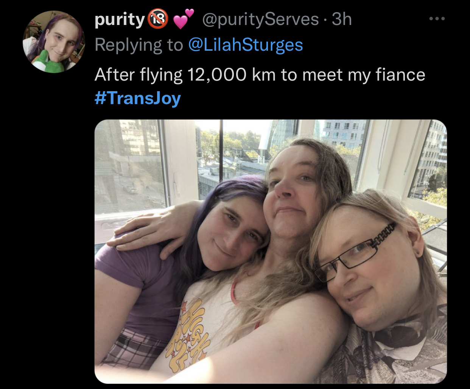The height and width of the screenshot is (389, 470).
Task: Expand the attached group selfie photo
Action: coord(271,252)
